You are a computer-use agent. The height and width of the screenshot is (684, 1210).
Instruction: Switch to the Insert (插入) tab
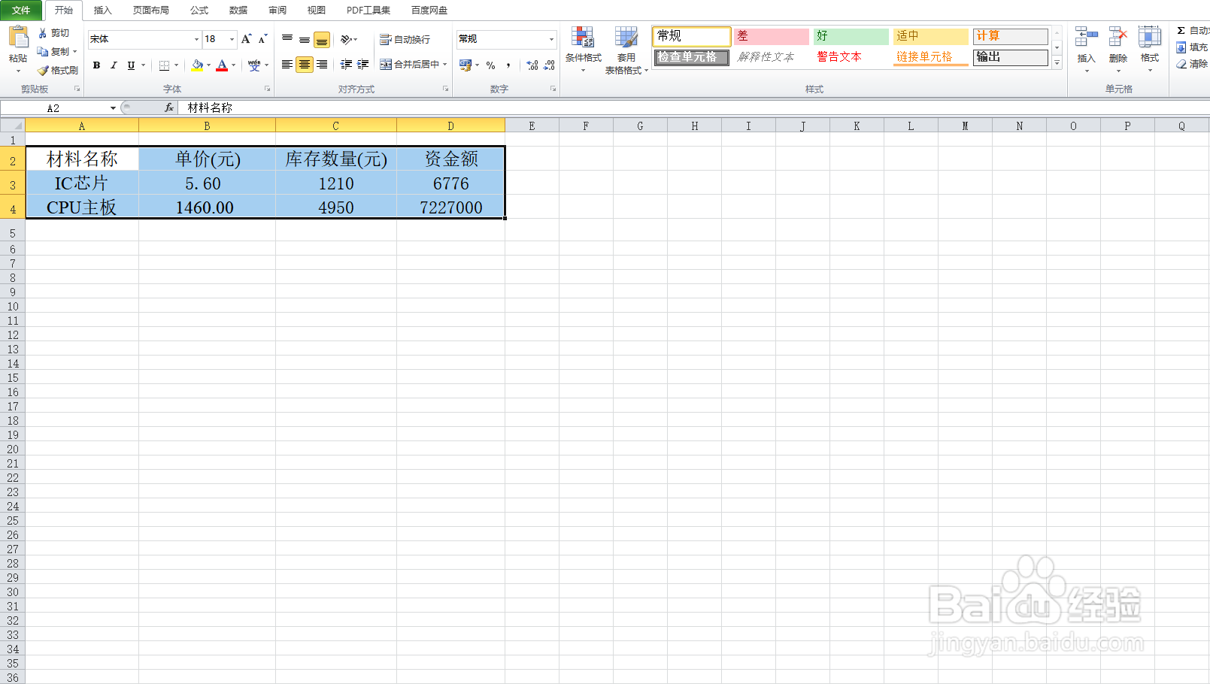click(102, 11)
